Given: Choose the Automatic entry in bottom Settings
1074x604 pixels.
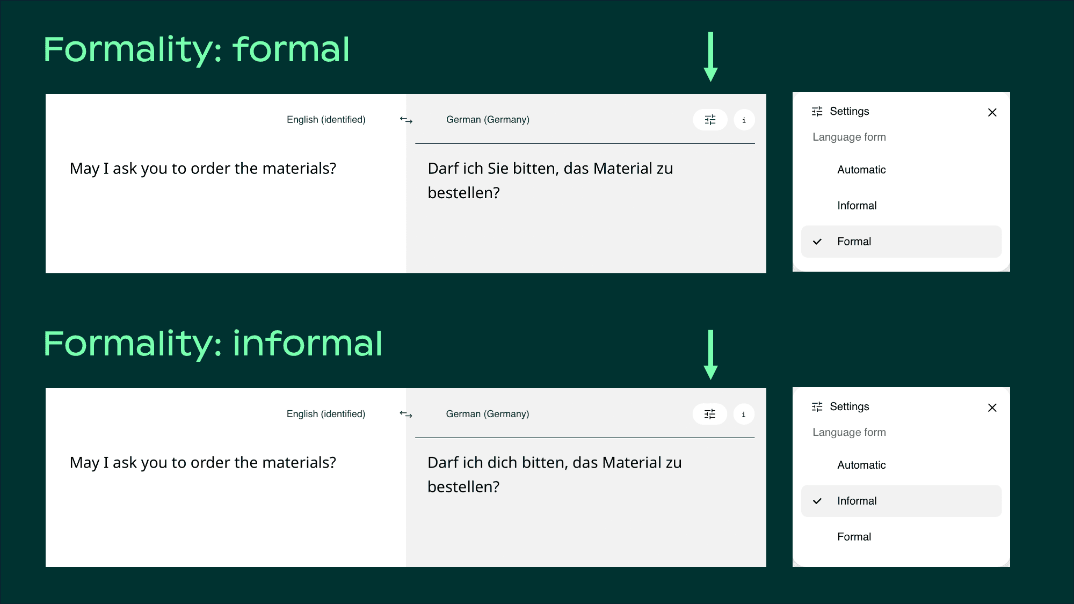Looking at the screenshot, I should click(861, 465).
